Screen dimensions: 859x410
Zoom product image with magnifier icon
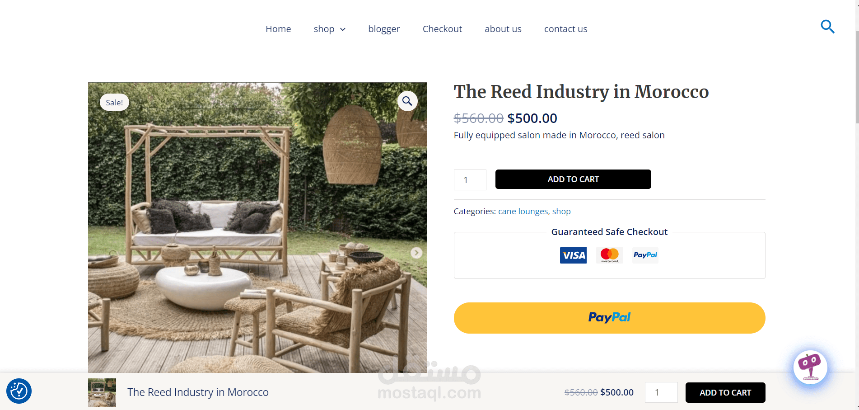click(x=407, y=101)
